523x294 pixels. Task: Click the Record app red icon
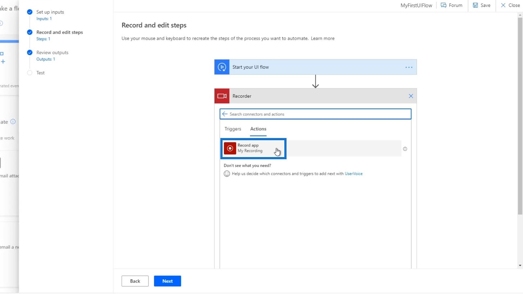pyautogui.click(x=230, y=148)
